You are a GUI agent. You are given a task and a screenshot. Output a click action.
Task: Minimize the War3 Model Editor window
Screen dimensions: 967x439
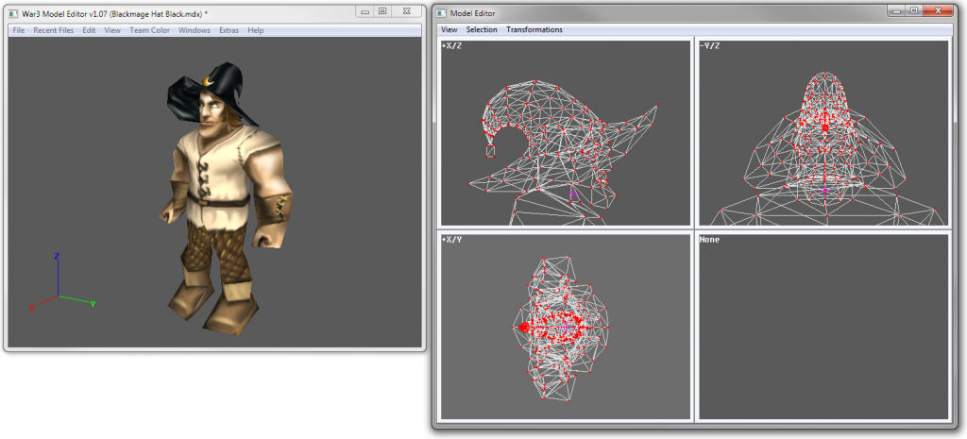point(365,10)
